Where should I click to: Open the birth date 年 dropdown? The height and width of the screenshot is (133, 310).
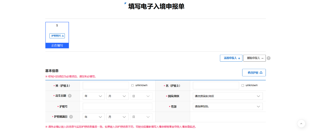[x=94, y=96]
